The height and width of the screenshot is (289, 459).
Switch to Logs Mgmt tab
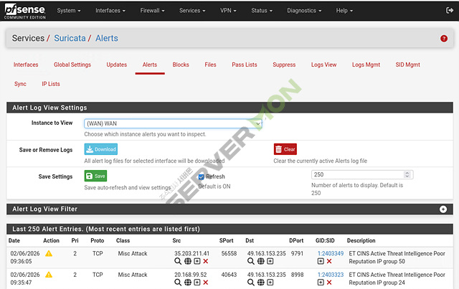(x=366, y=65)
